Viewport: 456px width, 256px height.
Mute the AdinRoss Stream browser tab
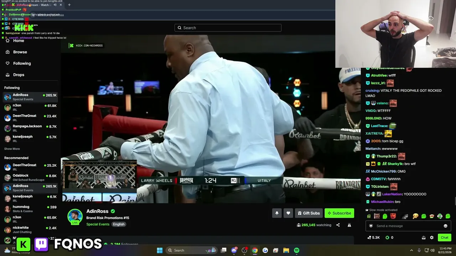tap(55, 5)
